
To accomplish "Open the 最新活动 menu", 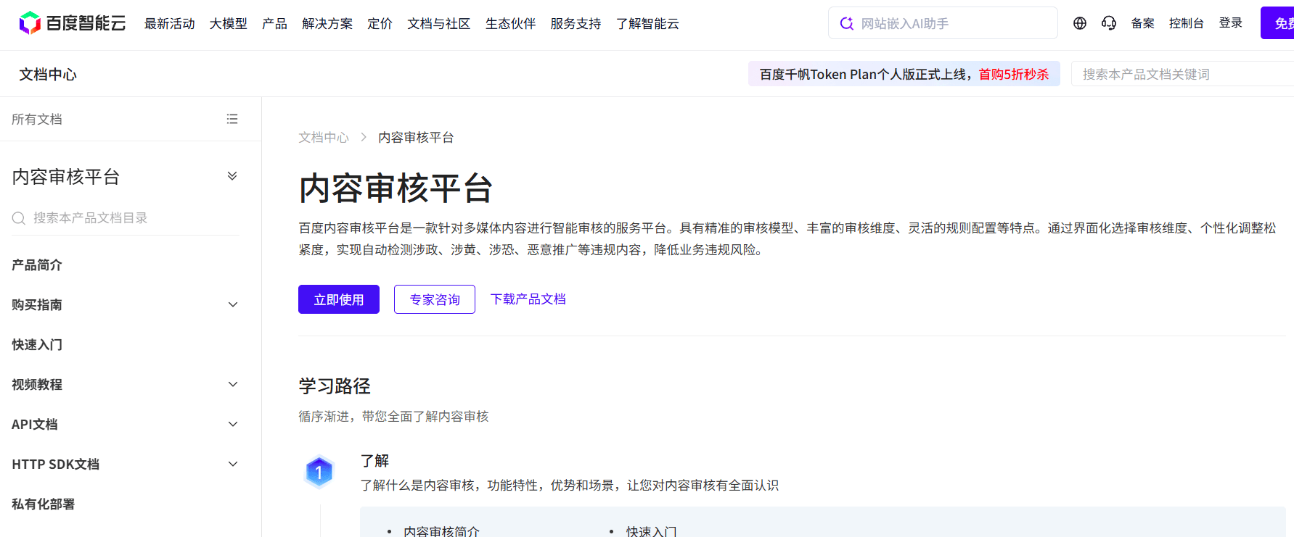I will click(x=170, y=24).
